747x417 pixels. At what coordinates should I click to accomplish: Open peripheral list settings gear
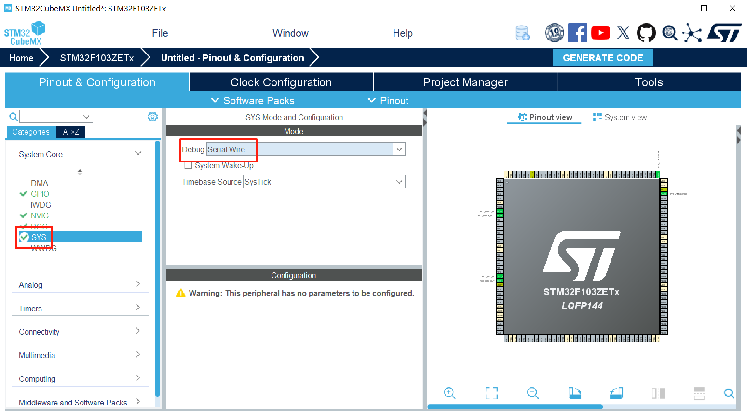tap(152, 117)
